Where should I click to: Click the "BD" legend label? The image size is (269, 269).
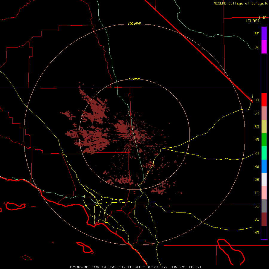pos(256,127)
